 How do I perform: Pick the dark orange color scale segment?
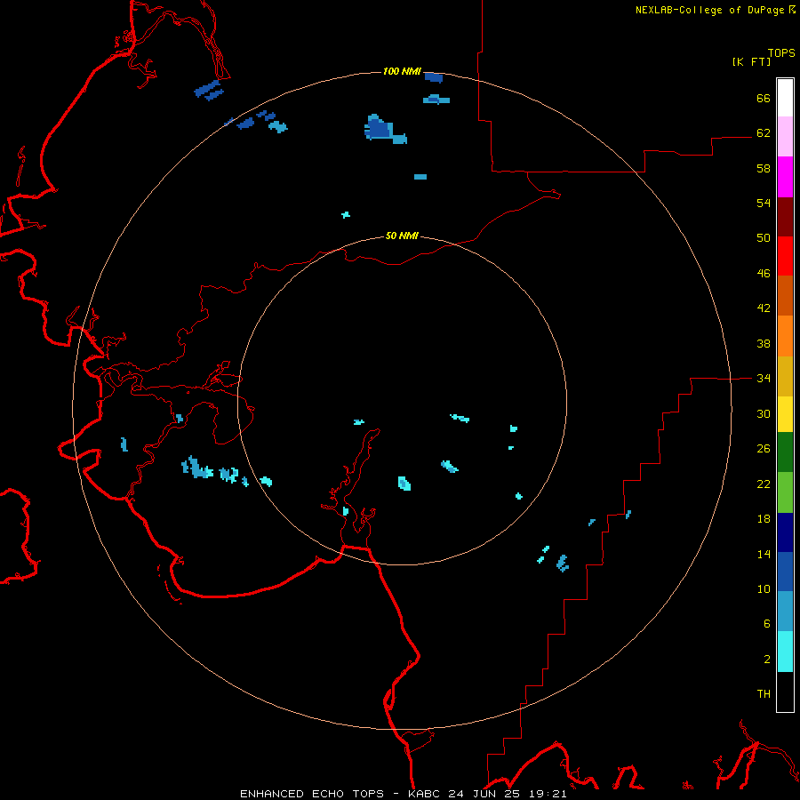(785, 296)
